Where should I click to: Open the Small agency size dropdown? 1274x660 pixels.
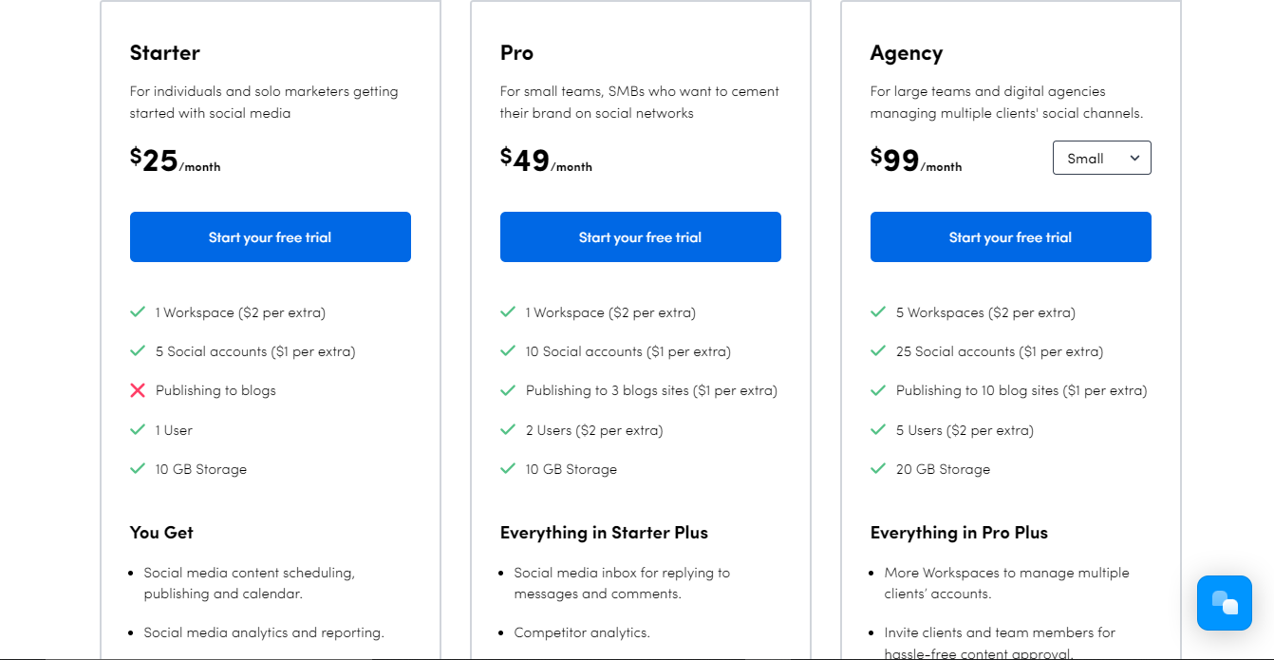(x=1101, y=158)
